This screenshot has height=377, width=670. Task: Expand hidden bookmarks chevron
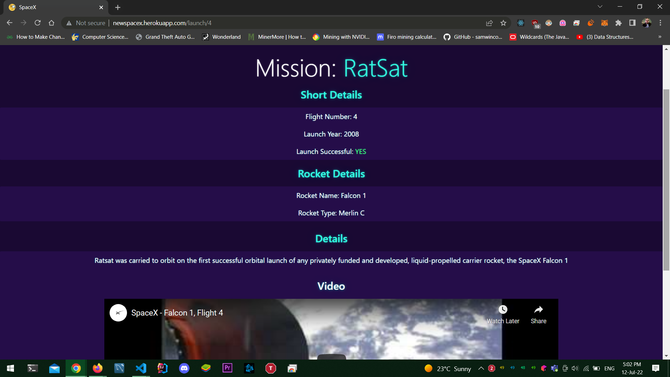[x=660, y=37]
